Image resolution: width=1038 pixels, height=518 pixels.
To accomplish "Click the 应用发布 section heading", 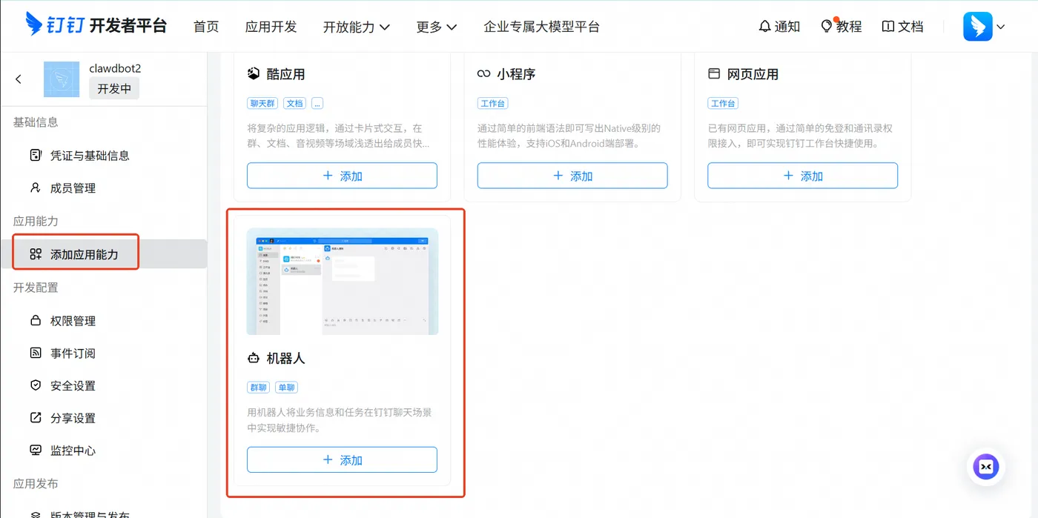I will pos(36,484).
